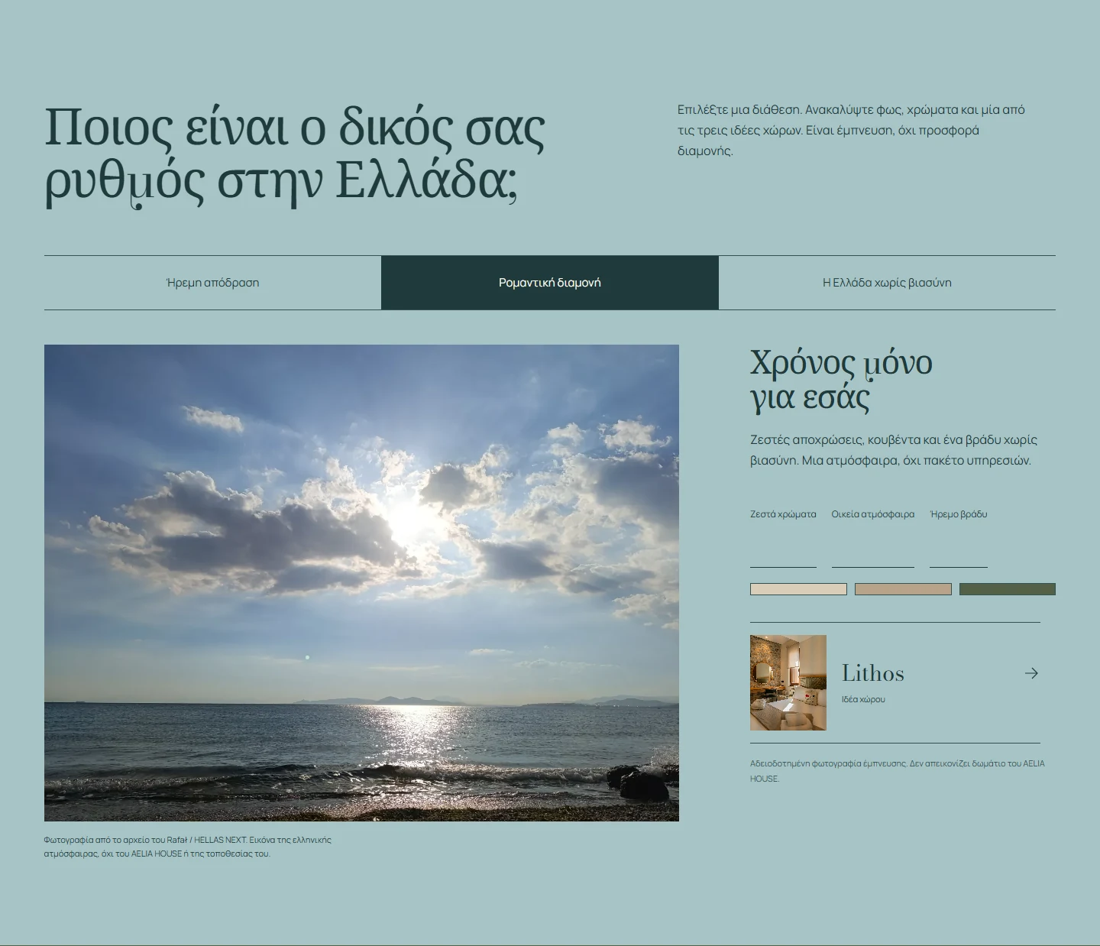Viewport: 1100px width, 946px height.
Task: Click the Ζεστά χρώματα label
Action: coord(783,514)
